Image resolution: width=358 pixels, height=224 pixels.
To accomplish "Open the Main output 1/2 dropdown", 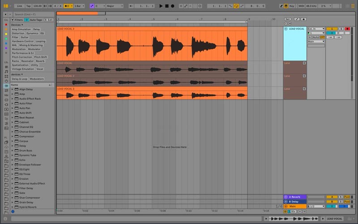I will click(x=316, y=207).
